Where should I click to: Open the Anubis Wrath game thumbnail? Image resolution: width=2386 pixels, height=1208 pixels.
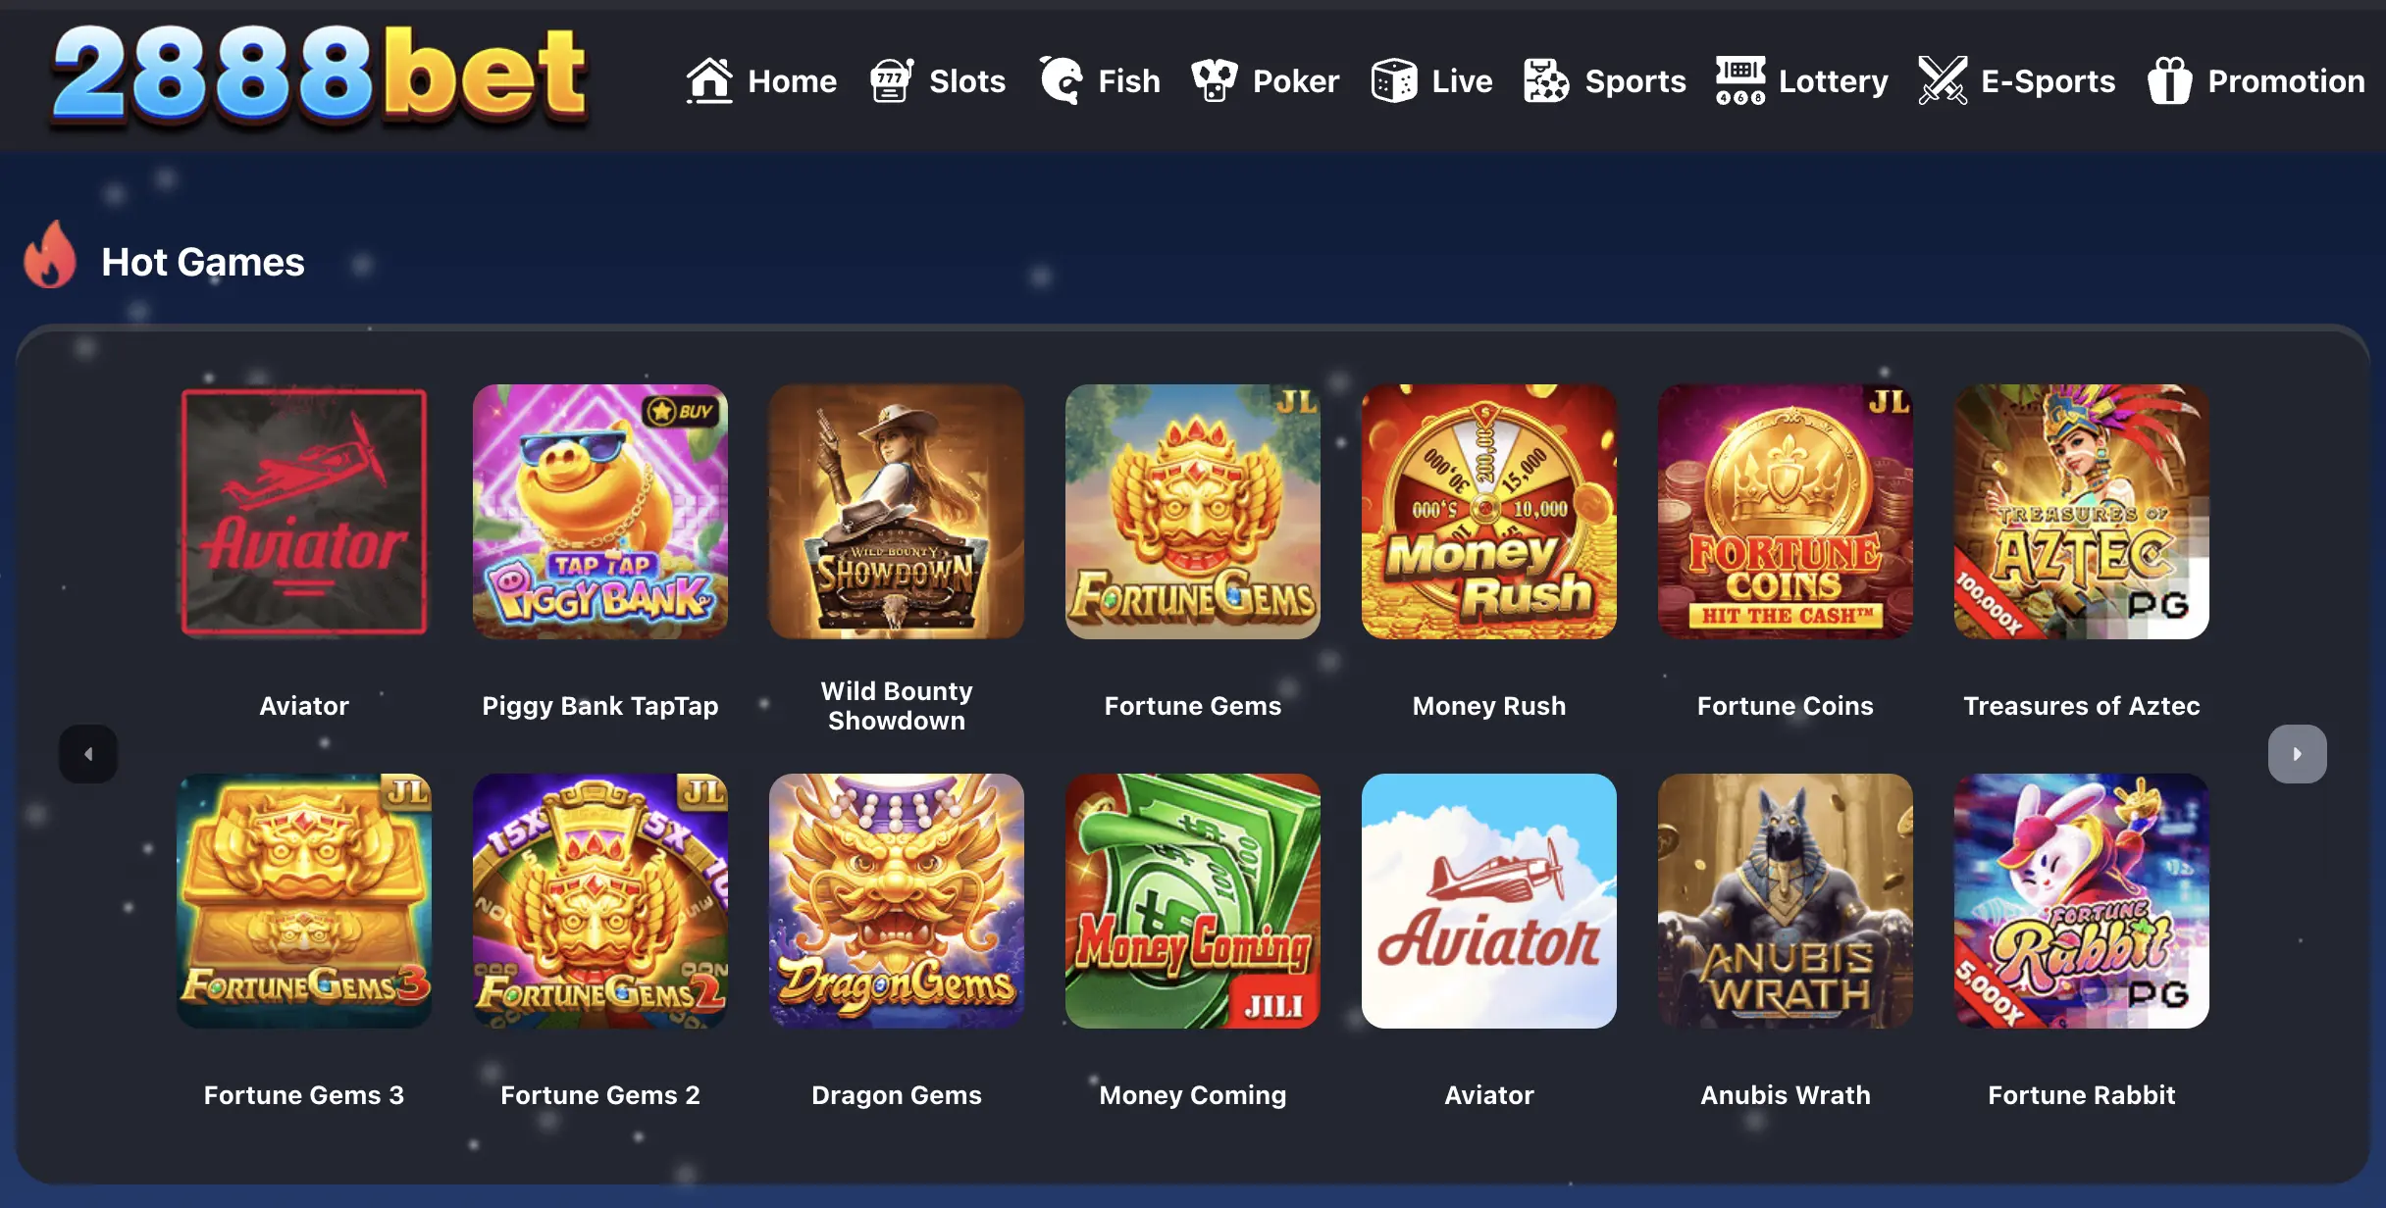[x=1786, y=901]
